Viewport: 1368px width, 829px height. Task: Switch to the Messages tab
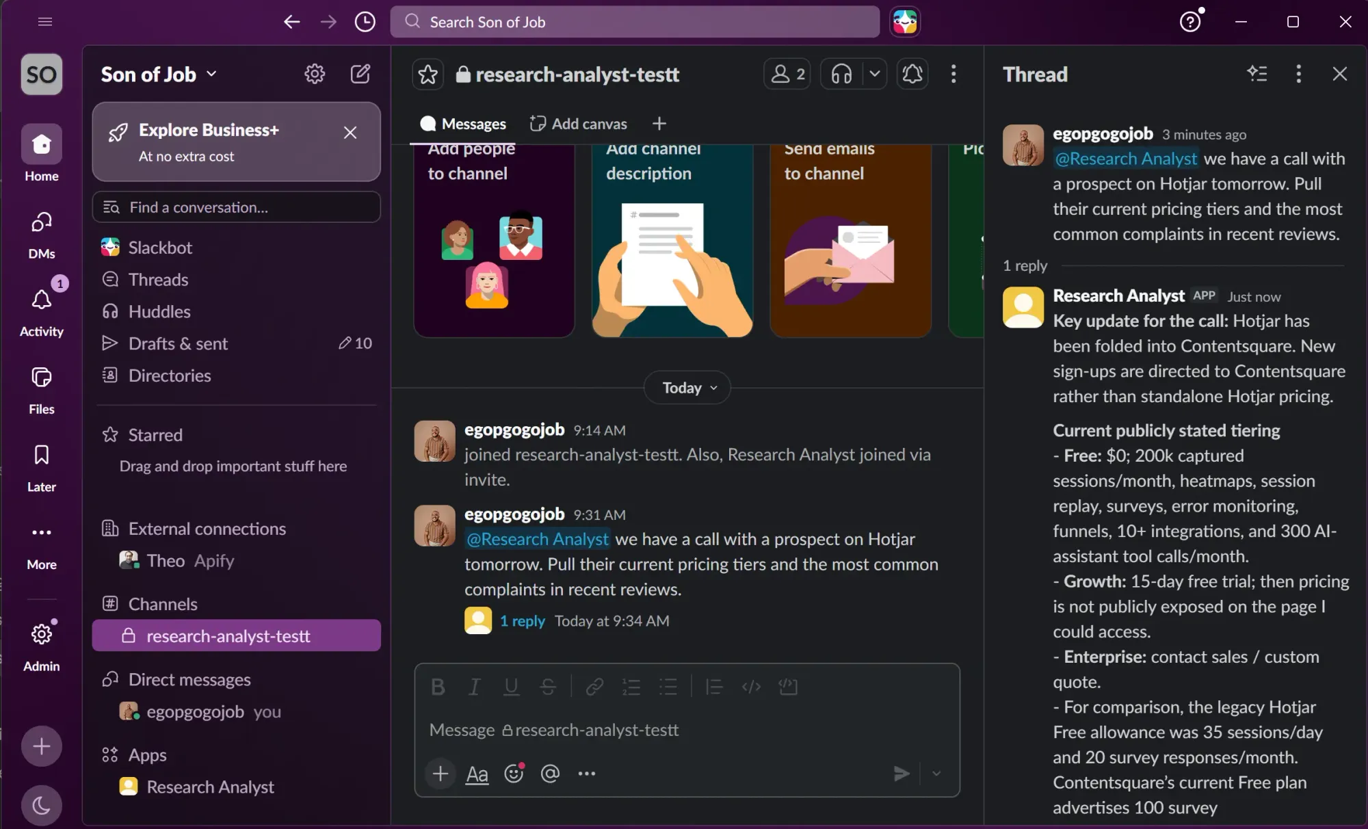[x=463, y=124]
